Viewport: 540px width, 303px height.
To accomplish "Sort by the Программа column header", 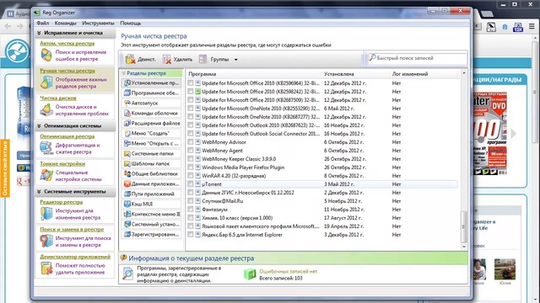I will coord(255,74).
